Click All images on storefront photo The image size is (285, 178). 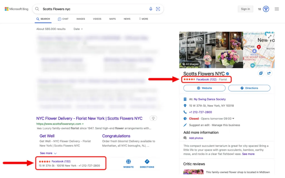[190, 64]
